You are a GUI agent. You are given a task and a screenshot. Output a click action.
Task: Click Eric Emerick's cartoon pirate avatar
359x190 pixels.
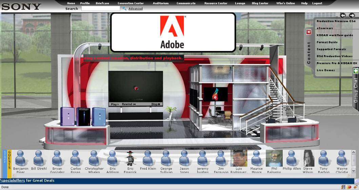tap(130, 158)
